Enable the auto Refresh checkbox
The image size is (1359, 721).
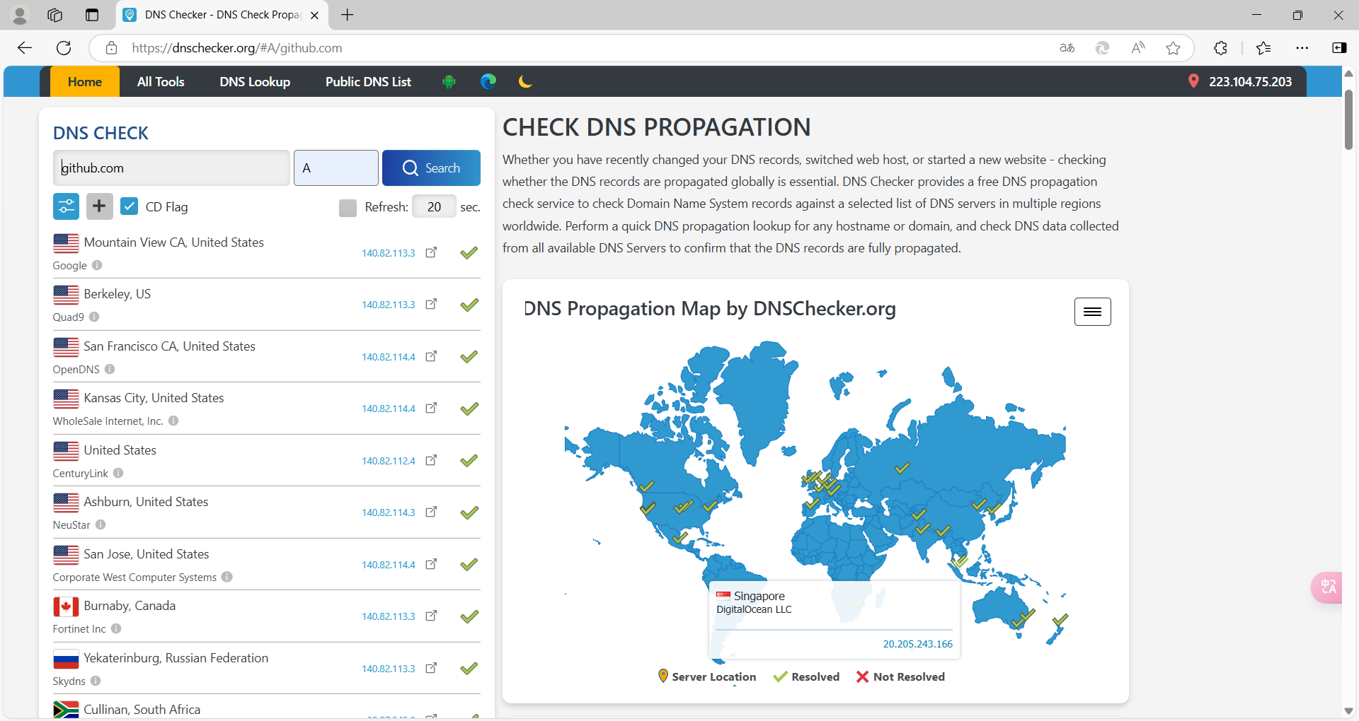click(x=348, y=207)
